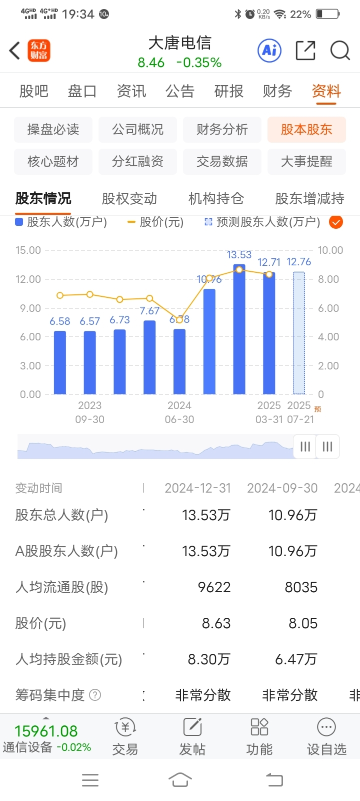Viewport: 360px width, 801px height.
Task: Tap the 股价 value 8.05
Action: 303,623
